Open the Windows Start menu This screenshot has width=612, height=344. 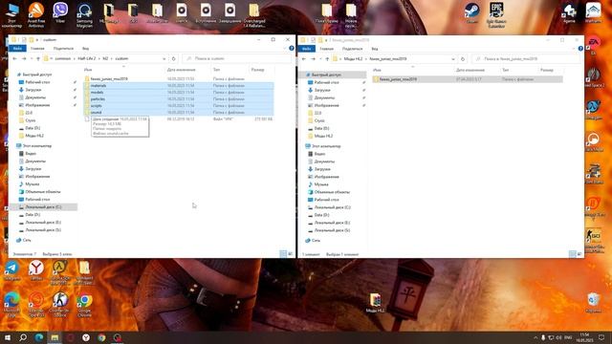(8, 337)
